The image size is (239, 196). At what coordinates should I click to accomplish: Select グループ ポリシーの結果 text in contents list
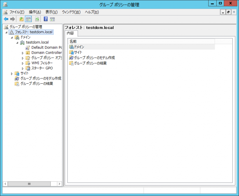pyautogui.click(x=90, y=63)
